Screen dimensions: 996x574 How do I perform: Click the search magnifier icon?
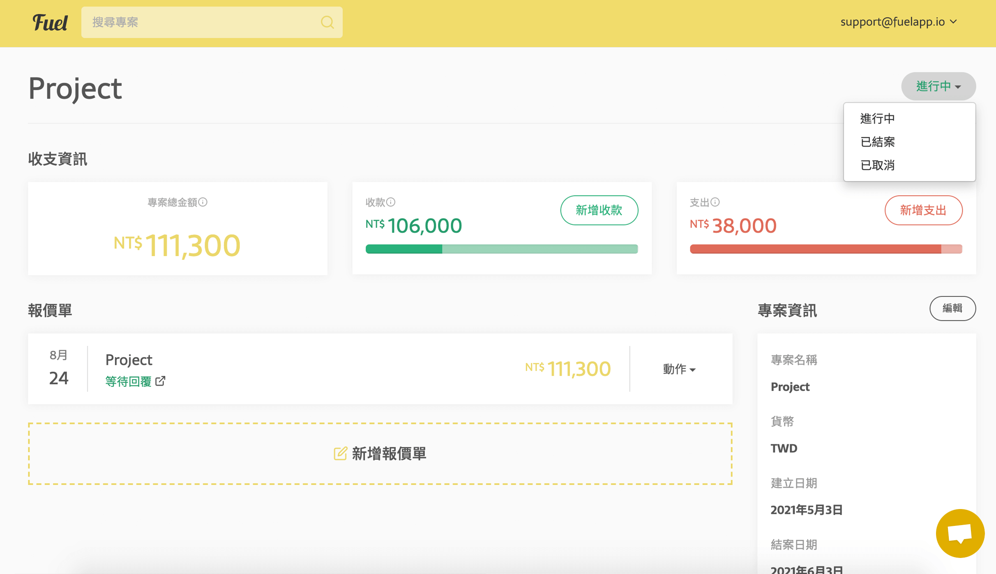[x=327, y=22]
